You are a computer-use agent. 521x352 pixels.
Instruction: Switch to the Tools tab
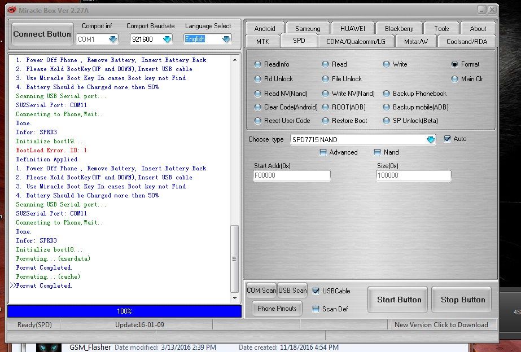(441, 29)
